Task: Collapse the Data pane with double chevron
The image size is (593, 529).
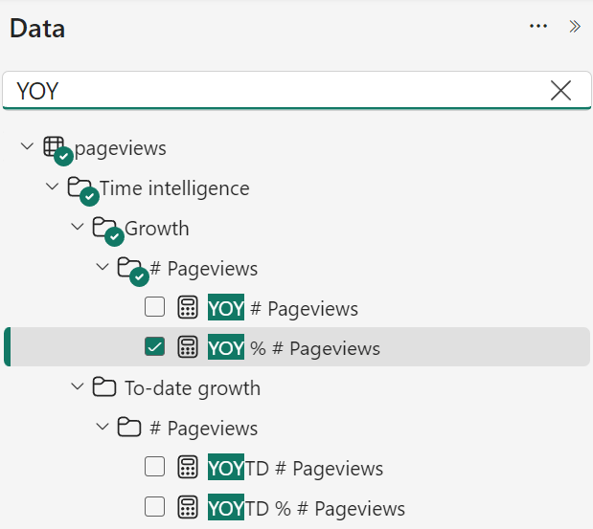Action: [575, 27]
